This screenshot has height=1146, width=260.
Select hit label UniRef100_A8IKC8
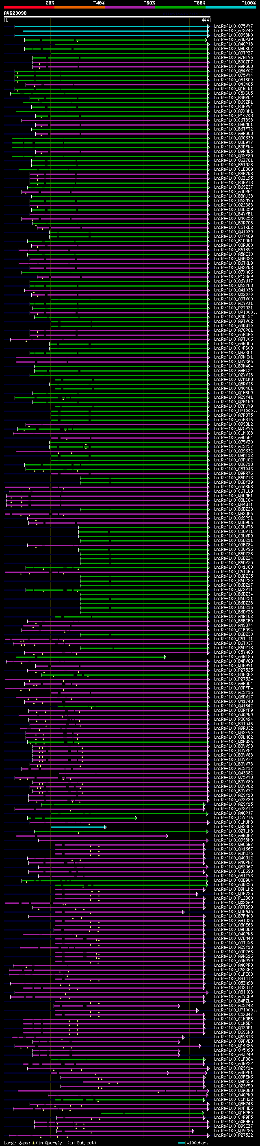[x=233, y=992]
